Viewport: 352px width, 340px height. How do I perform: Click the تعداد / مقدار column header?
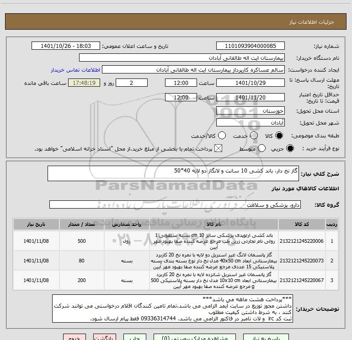(82, 224)
